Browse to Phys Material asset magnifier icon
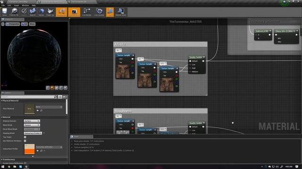The height and width of the screenshot is (169, 302). click(x=41, y=111)
